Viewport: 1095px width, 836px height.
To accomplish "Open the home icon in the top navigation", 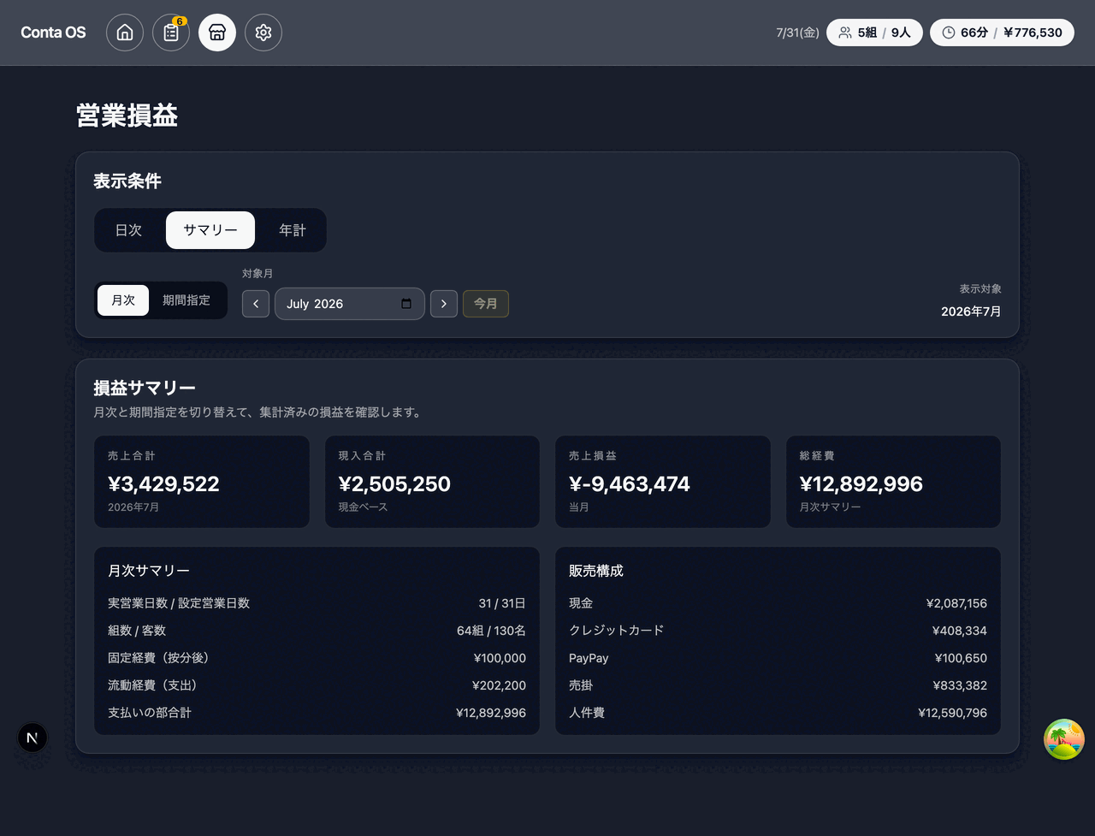I will tap(125, 33).
